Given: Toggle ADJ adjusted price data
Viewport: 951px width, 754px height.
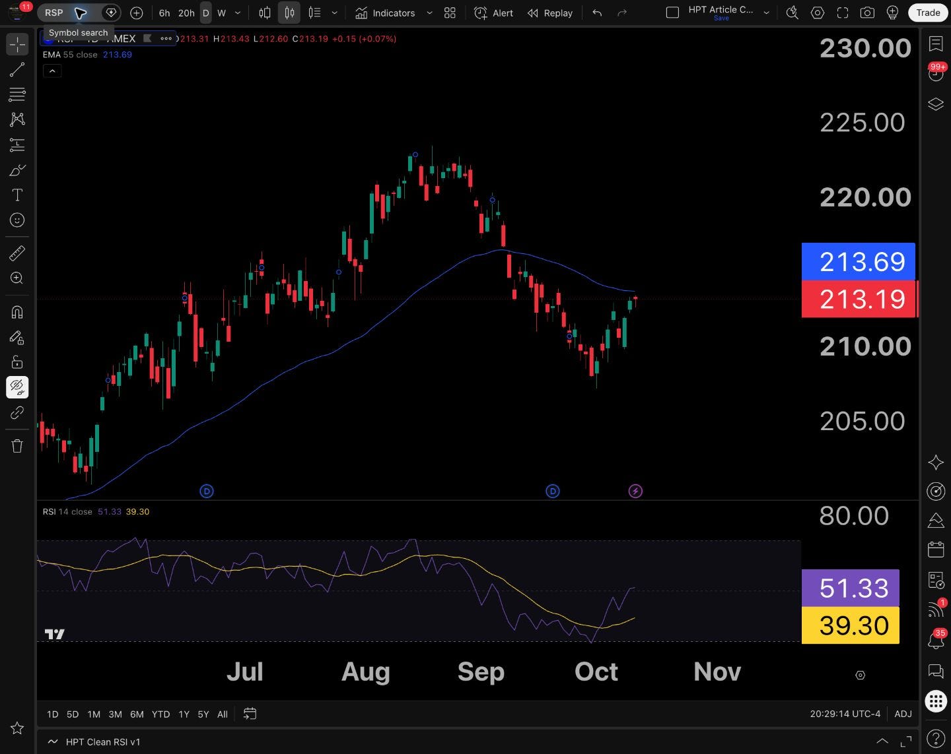Looking at the screenshot, I should 903,714.
